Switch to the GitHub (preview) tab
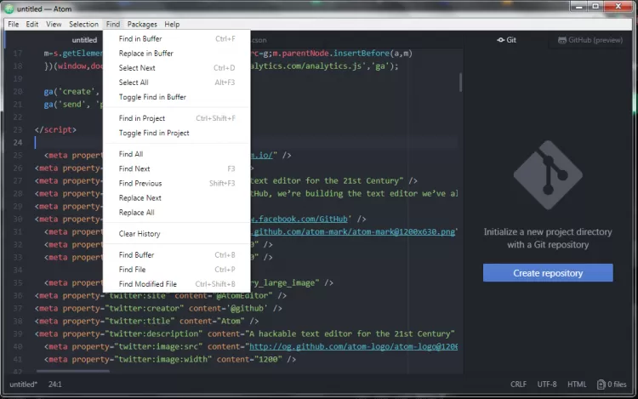Image resolution: width=638 pixels, height=399 pixels. click(x=590, y=40)
